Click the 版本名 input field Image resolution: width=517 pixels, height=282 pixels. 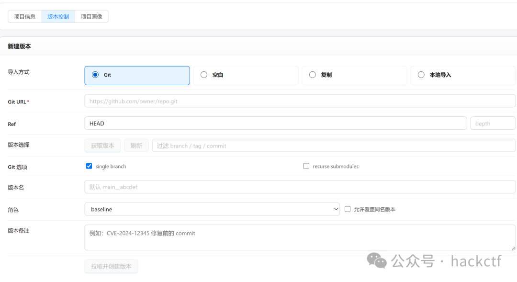[x=300, y=187]
